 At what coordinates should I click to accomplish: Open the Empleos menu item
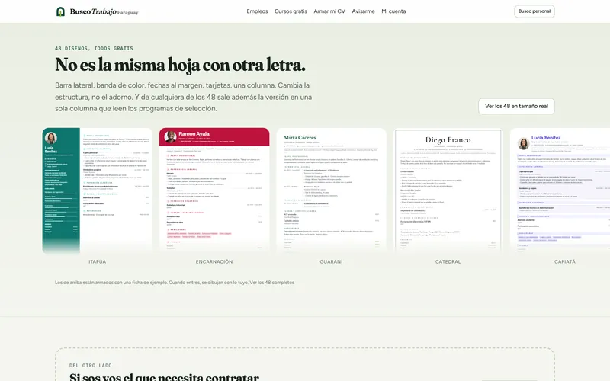(257, 11)
